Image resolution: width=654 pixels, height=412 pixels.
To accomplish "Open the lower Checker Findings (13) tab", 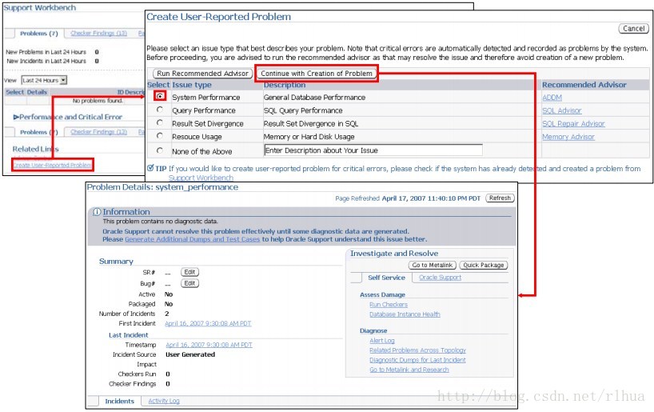I will click(99, 132).
